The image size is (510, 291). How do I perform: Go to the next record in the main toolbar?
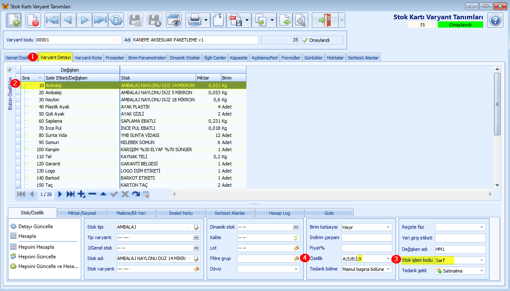84,20
